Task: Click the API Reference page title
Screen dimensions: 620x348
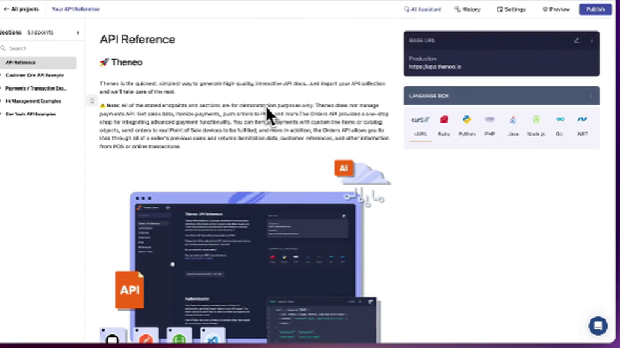Action: point(137,40)
